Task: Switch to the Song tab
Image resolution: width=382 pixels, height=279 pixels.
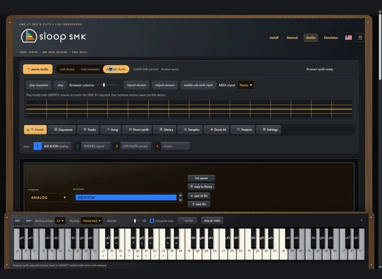Action: tap(111, 130)
